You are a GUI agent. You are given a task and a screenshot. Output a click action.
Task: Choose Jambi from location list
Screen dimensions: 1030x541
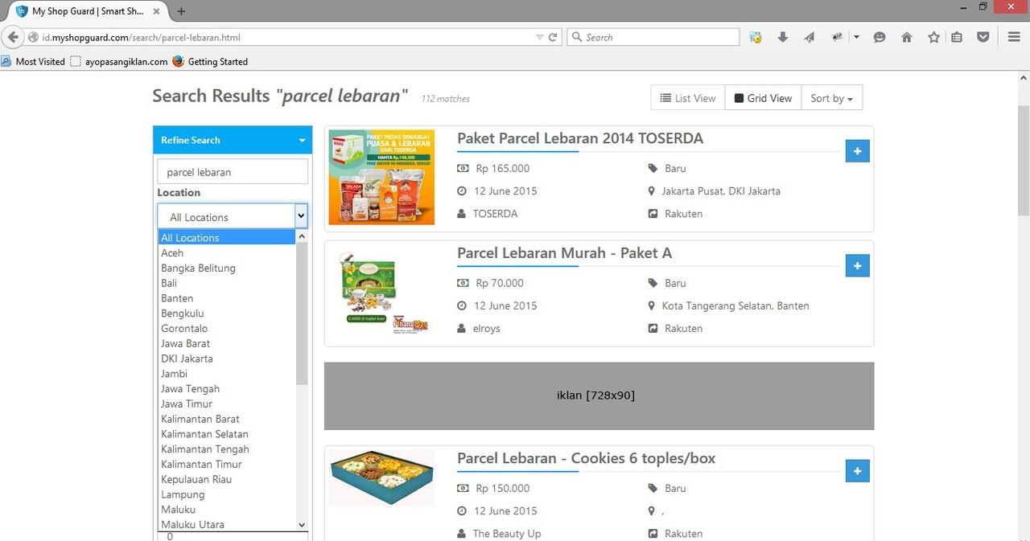click(227, 374)
